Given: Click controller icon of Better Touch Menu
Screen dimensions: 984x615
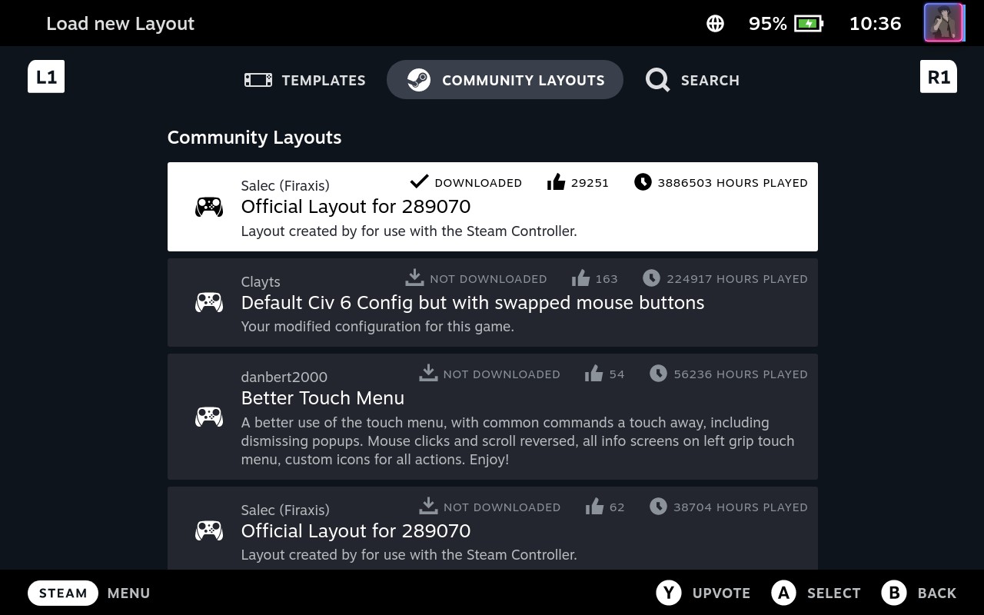Looking at the screenshot, I should pyautogui.click(x=209, y=417).
